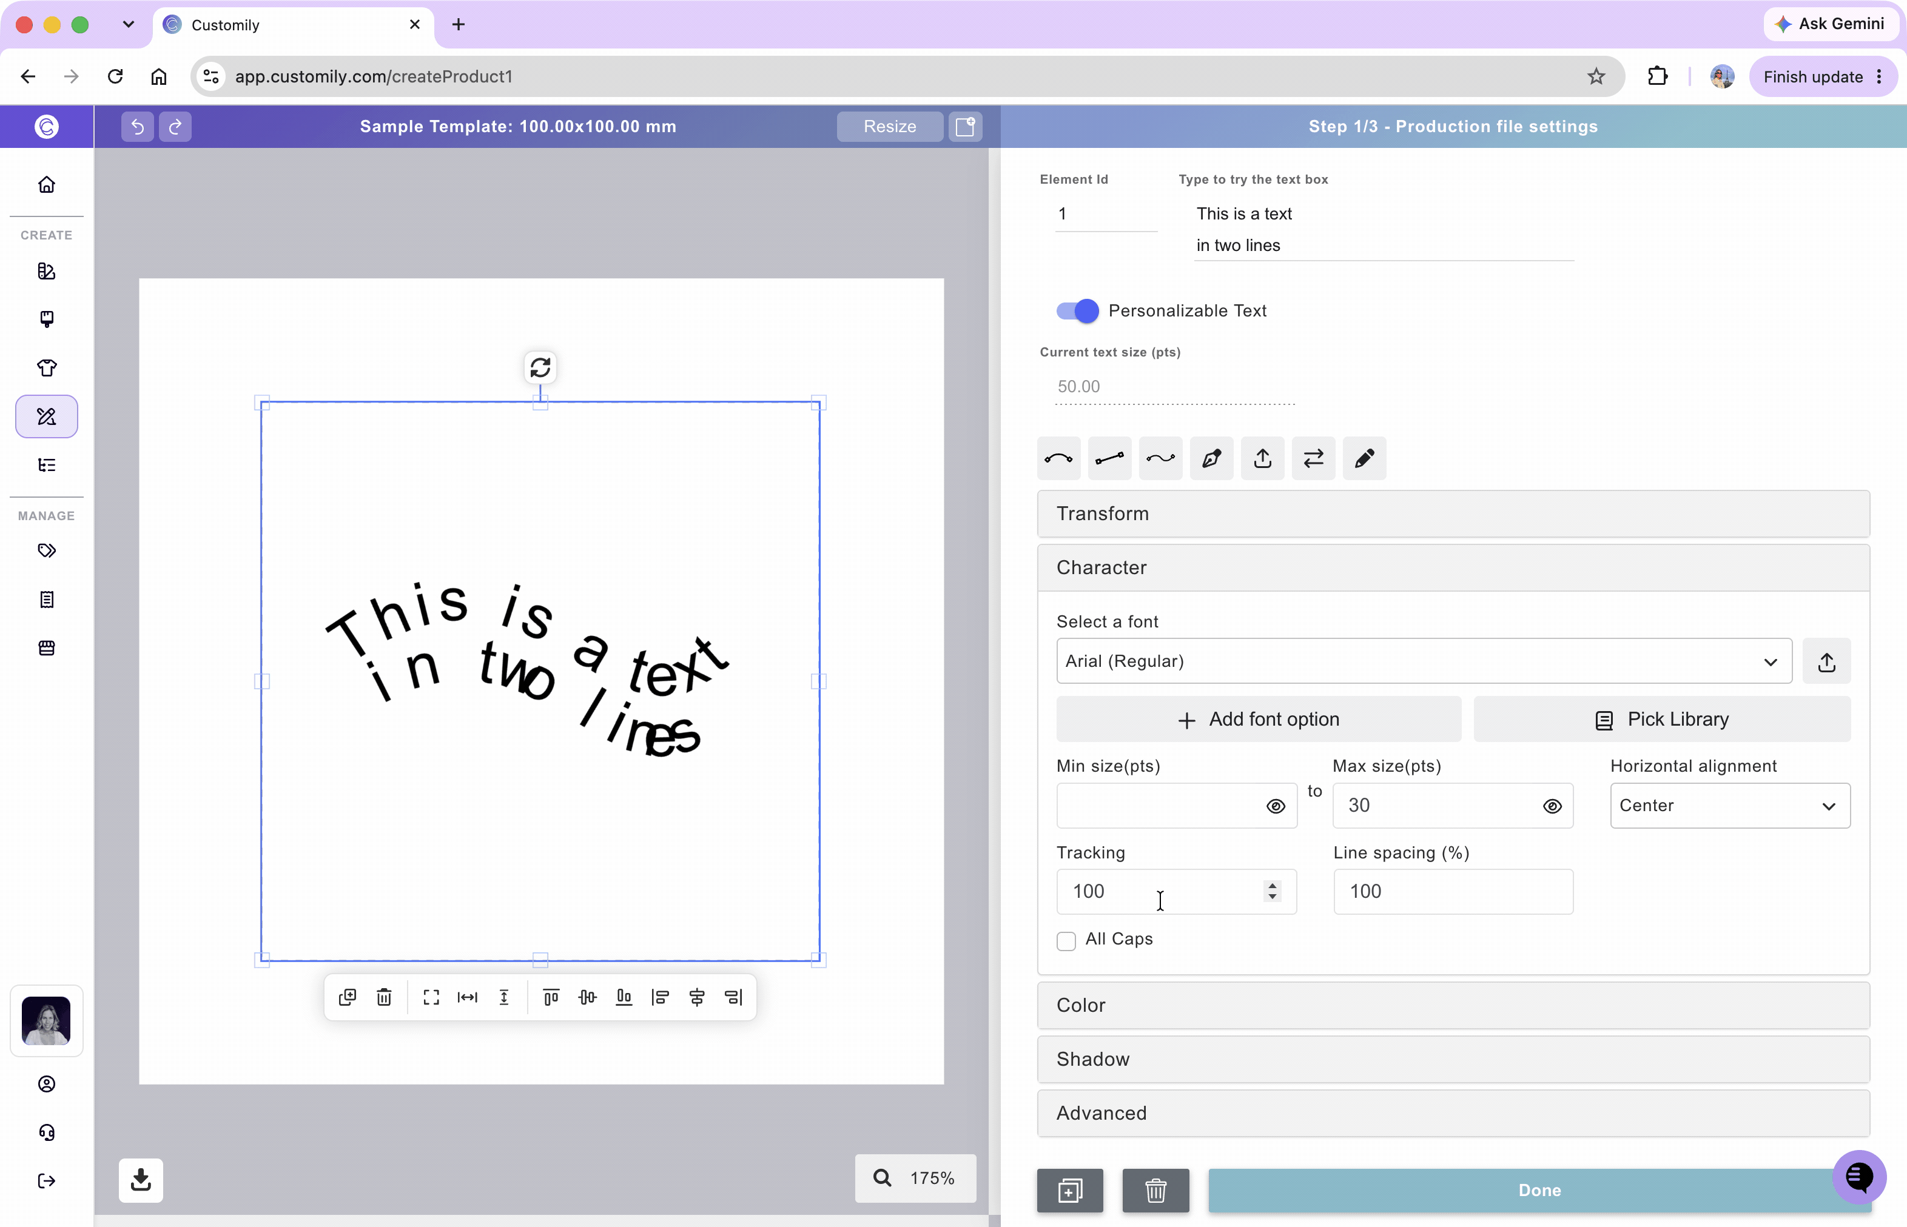Click the download icon below canvas
The image size is (1907, 1227).
point(141,1180)
